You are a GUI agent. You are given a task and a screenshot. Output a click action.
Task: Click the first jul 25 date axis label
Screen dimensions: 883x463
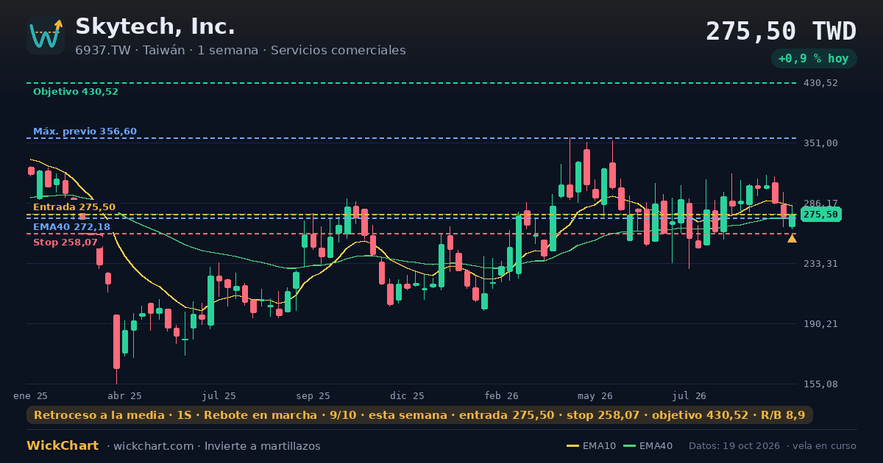coord(219,395)
